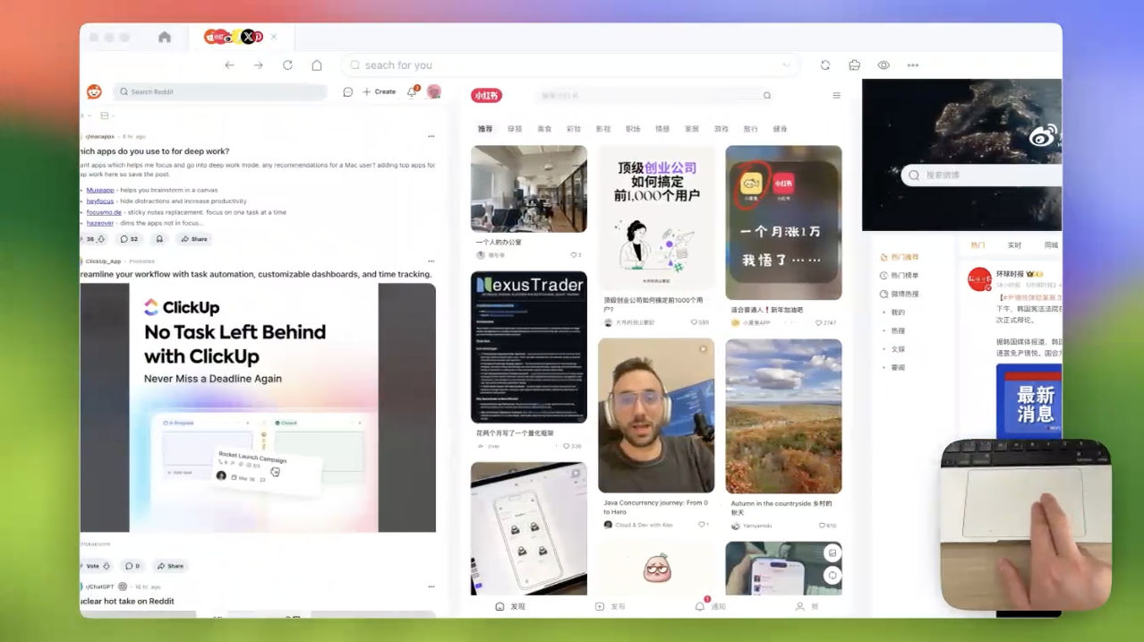Click the Xiaohongshu search magnifier icon
1144x642 pixels.
(x=767, y=95)
